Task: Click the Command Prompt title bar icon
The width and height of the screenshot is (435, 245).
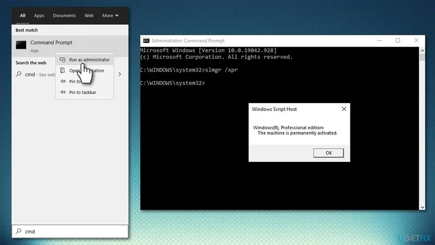Action: tap(146, 40)
